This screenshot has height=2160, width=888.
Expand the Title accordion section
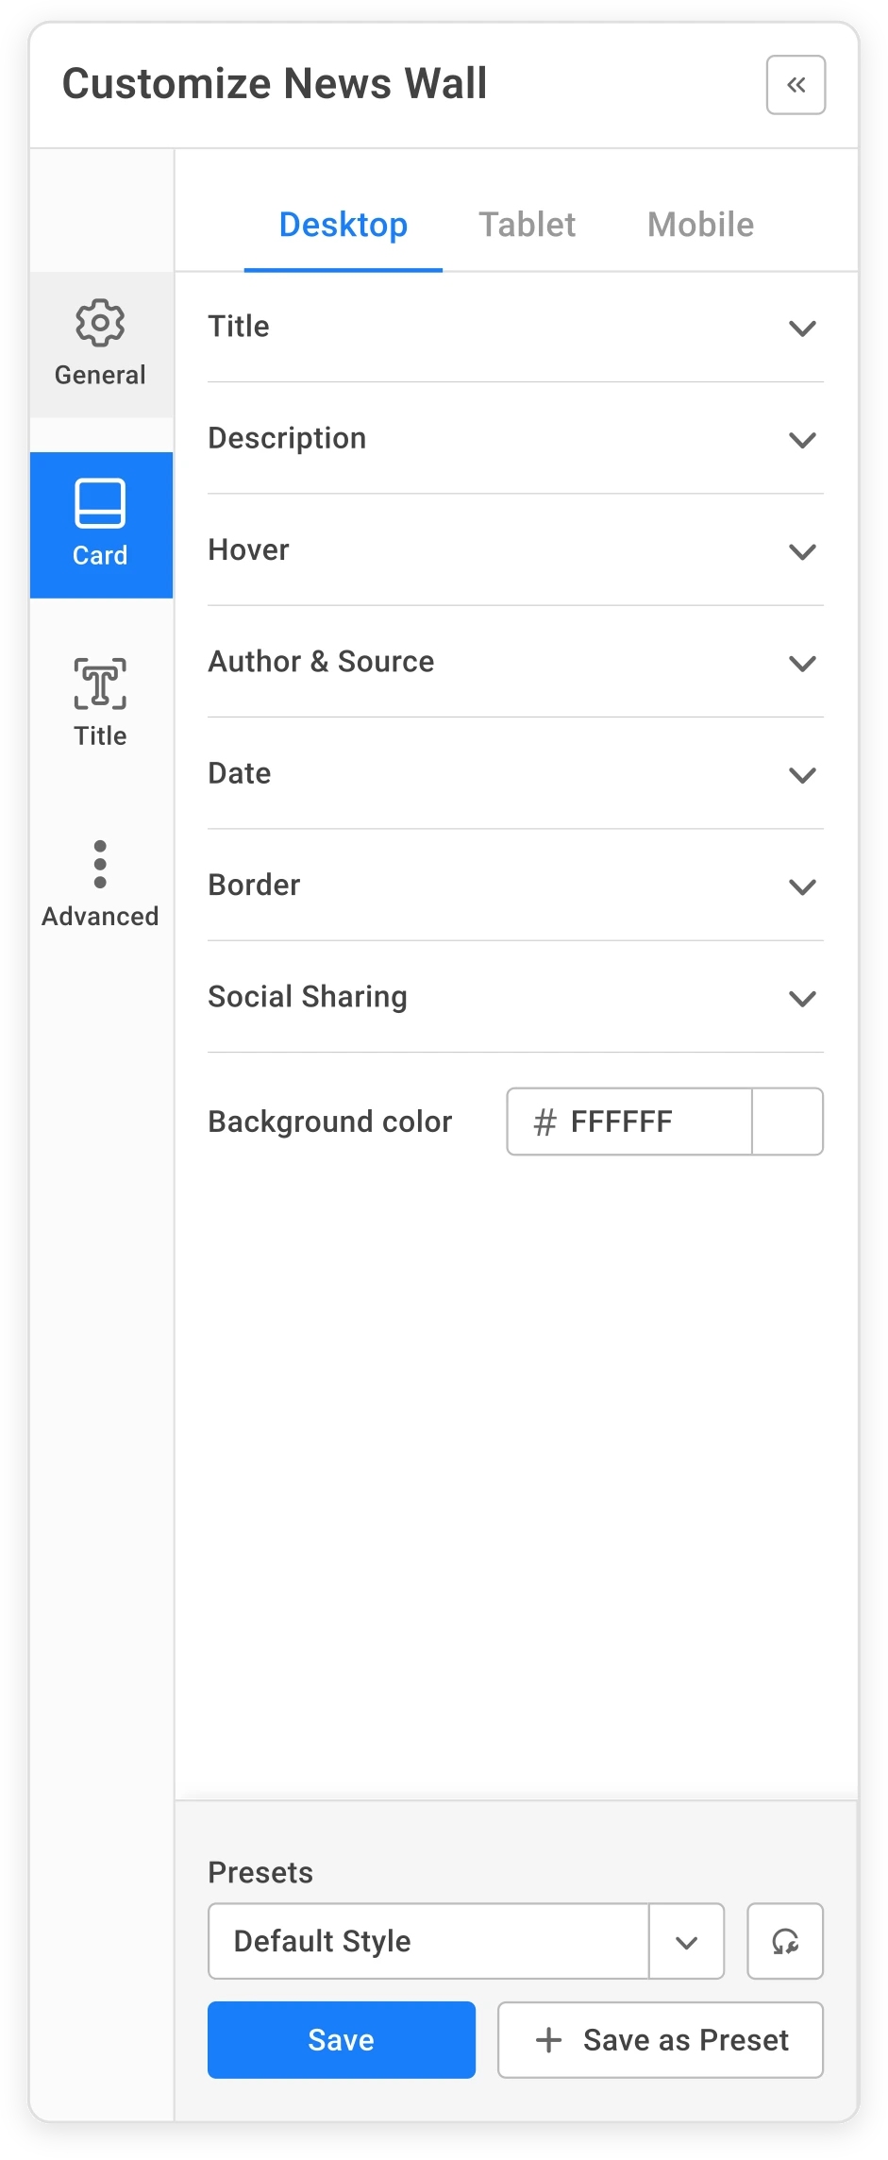[801, 328]
